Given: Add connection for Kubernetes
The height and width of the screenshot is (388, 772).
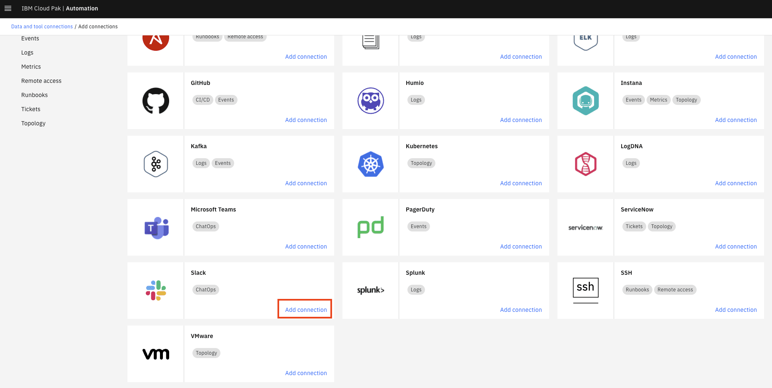Looking at the screenshot, I should click(521, 183).
